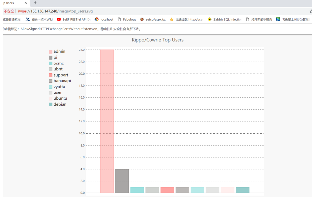Image resolution: width=315 pixels, height=198 pixels.
Task: Toggle the osmc legend entry
Action: point(56,64)
